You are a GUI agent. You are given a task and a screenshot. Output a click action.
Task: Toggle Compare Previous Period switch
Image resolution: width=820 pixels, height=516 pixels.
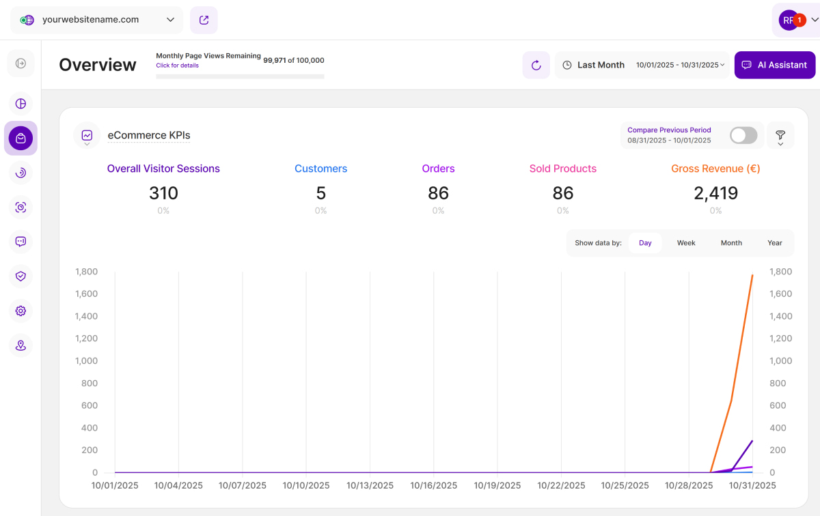[743, 135]
